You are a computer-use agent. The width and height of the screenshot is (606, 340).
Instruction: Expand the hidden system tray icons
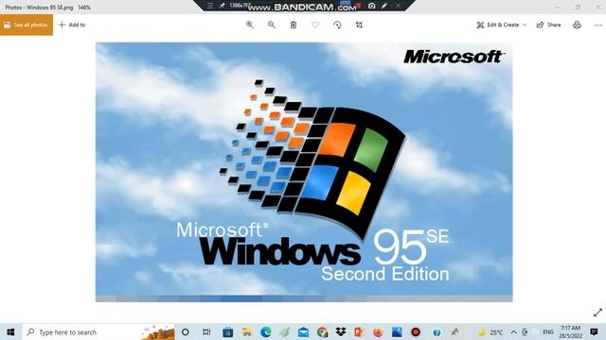coord(513,331)
